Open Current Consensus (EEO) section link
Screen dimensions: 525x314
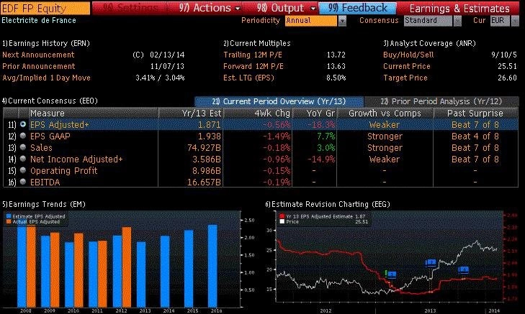point(50,101)
